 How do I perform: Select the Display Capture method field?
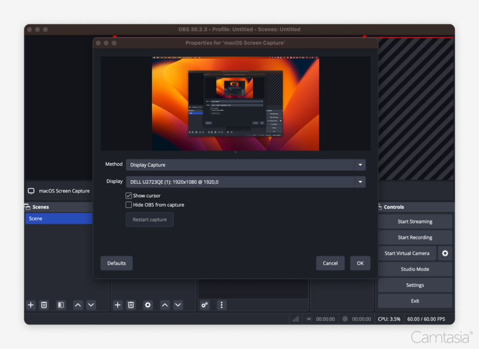tap(246, 165)
